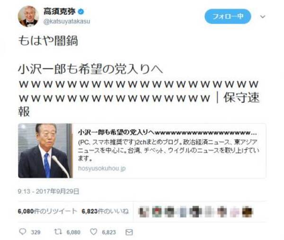284x240 pixels.
Task: Open the 高須克弥 profile avatar
Action: (x=28, y=16)
